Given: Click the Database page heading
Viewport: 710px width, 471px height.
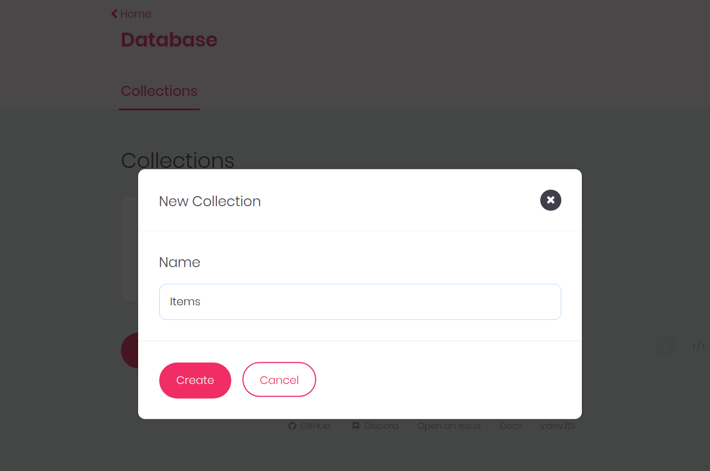Looking at the screenshot, I should tap(169, 39).
